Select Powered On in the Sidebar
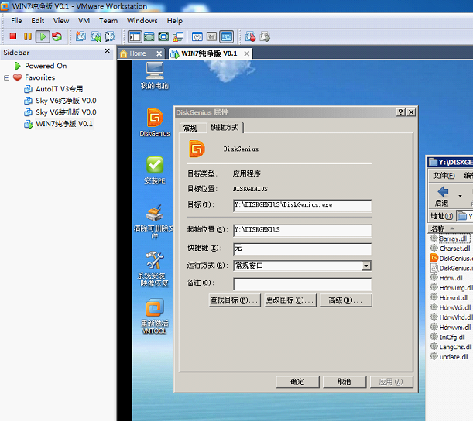The height and width of the screenshot is (422, 473). pos(46,66)
